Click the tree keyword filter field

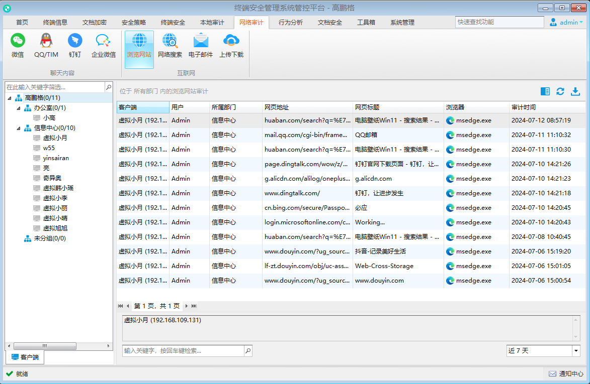(x=55, y=87)
